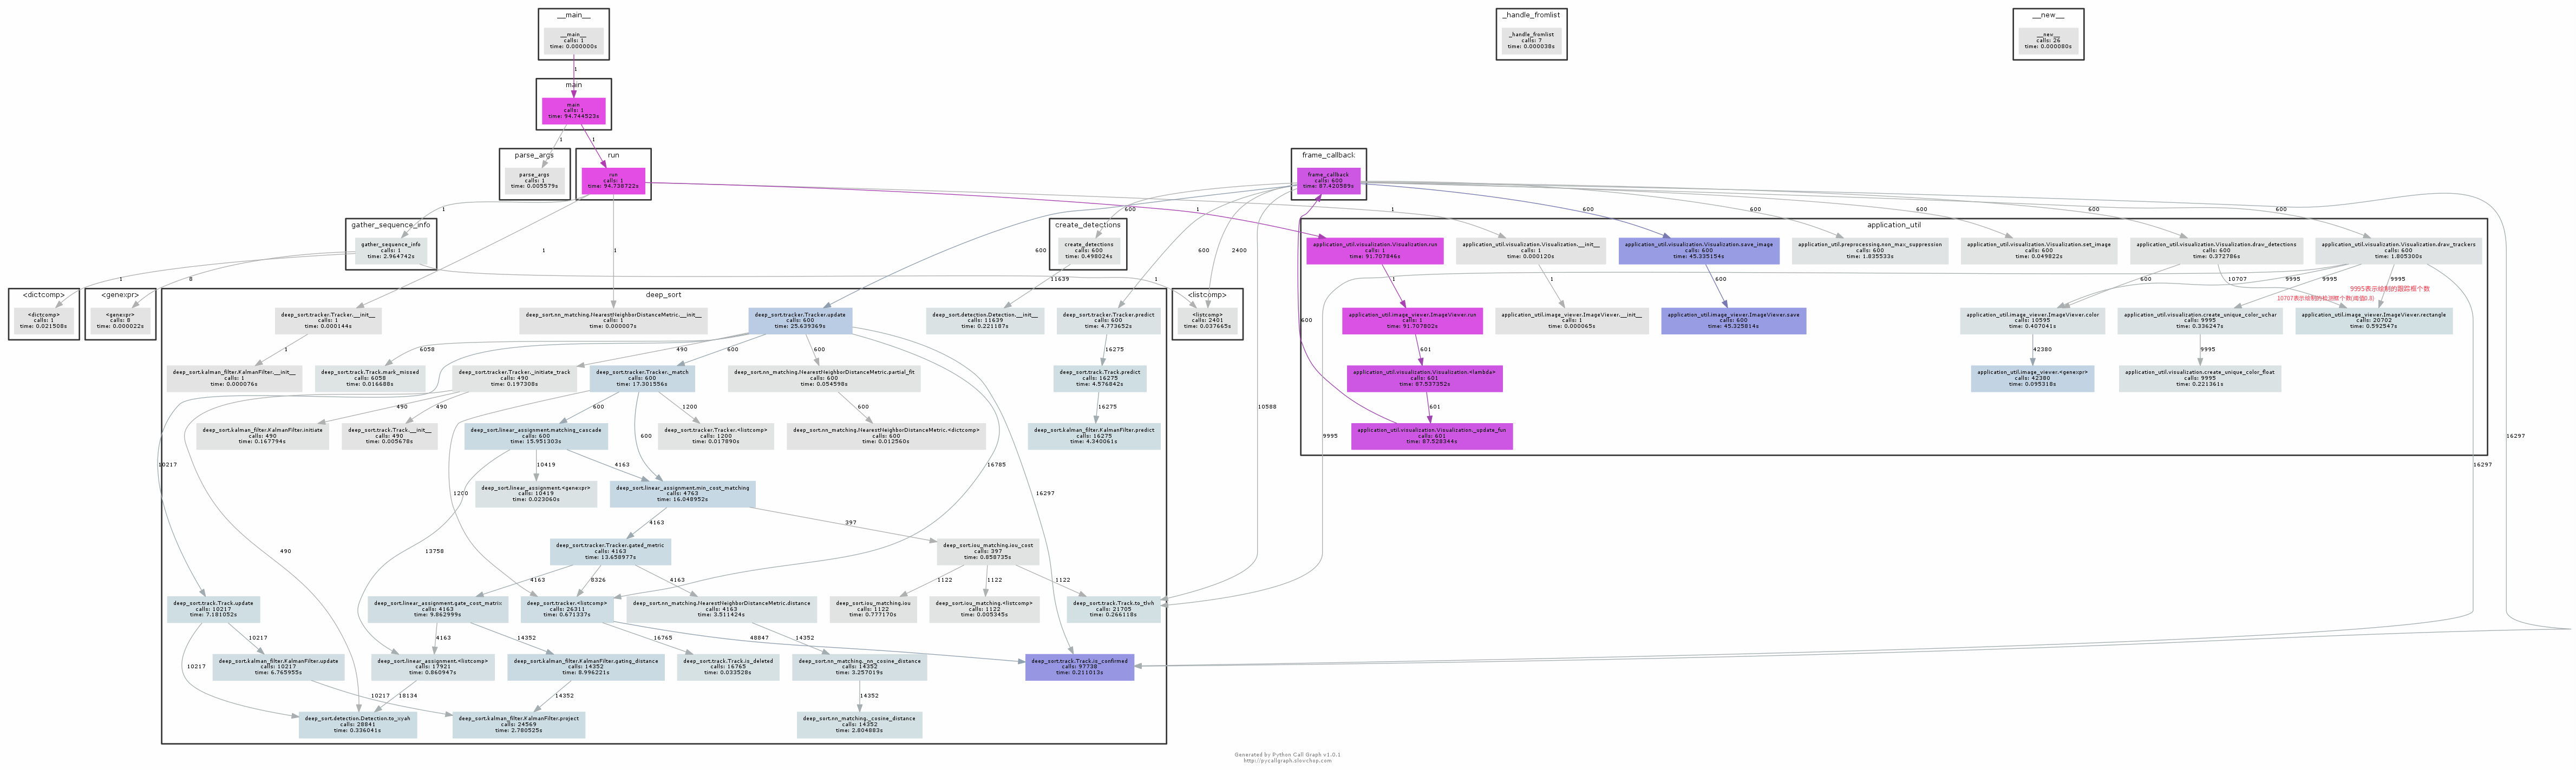This screenshot has height=770, width=2576.
Task: Select the gather_sequence_info node
Action: pyautogui.click(x=391, y=251)
